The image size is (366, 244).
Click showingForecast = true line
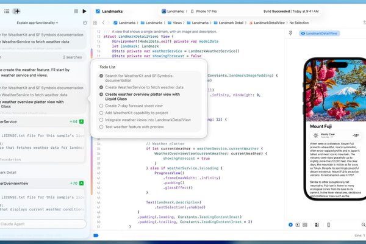(186, 159)
